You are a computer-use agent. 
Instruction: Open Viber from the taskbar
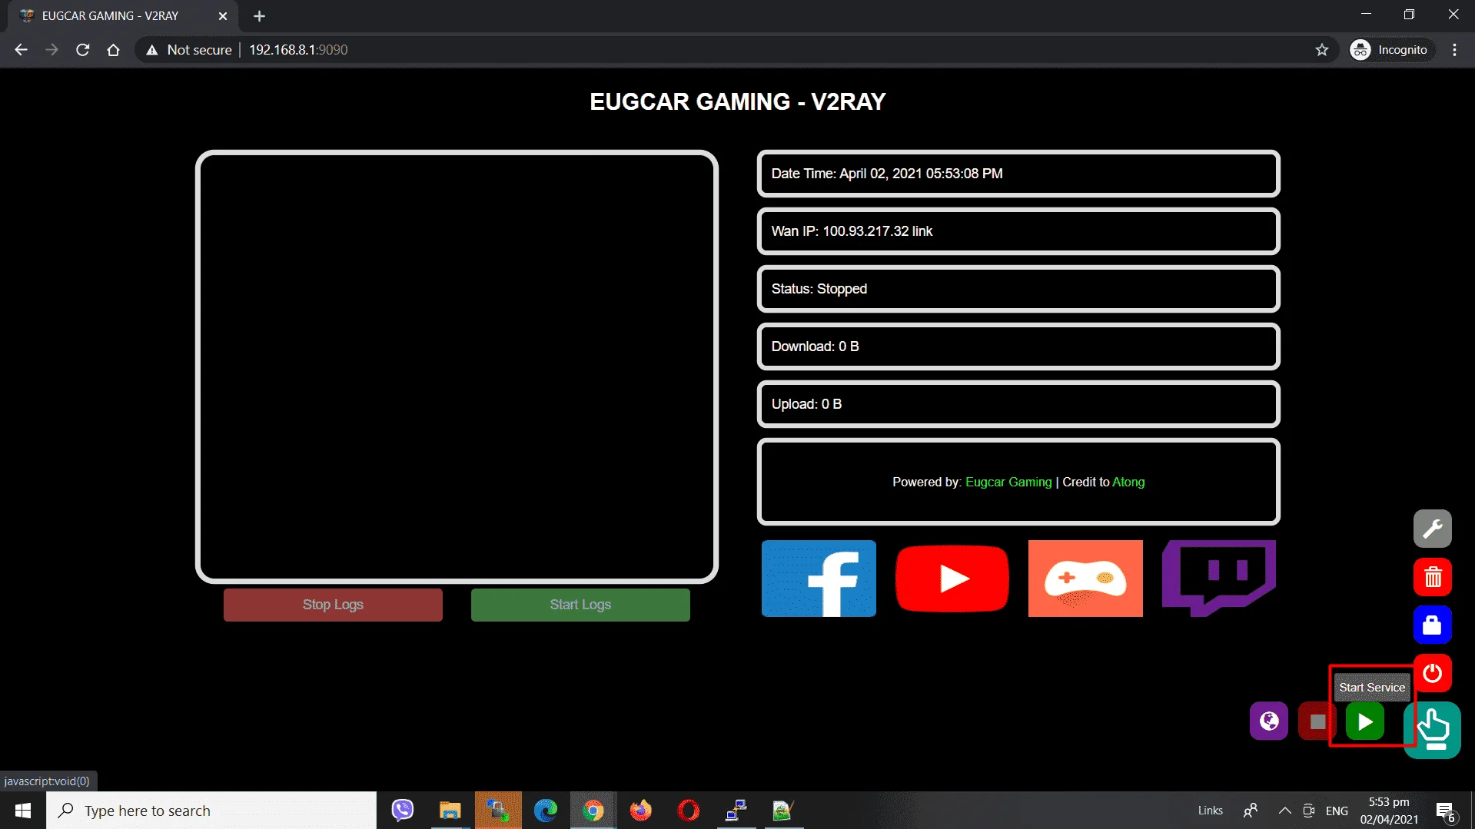coord(402,811)
